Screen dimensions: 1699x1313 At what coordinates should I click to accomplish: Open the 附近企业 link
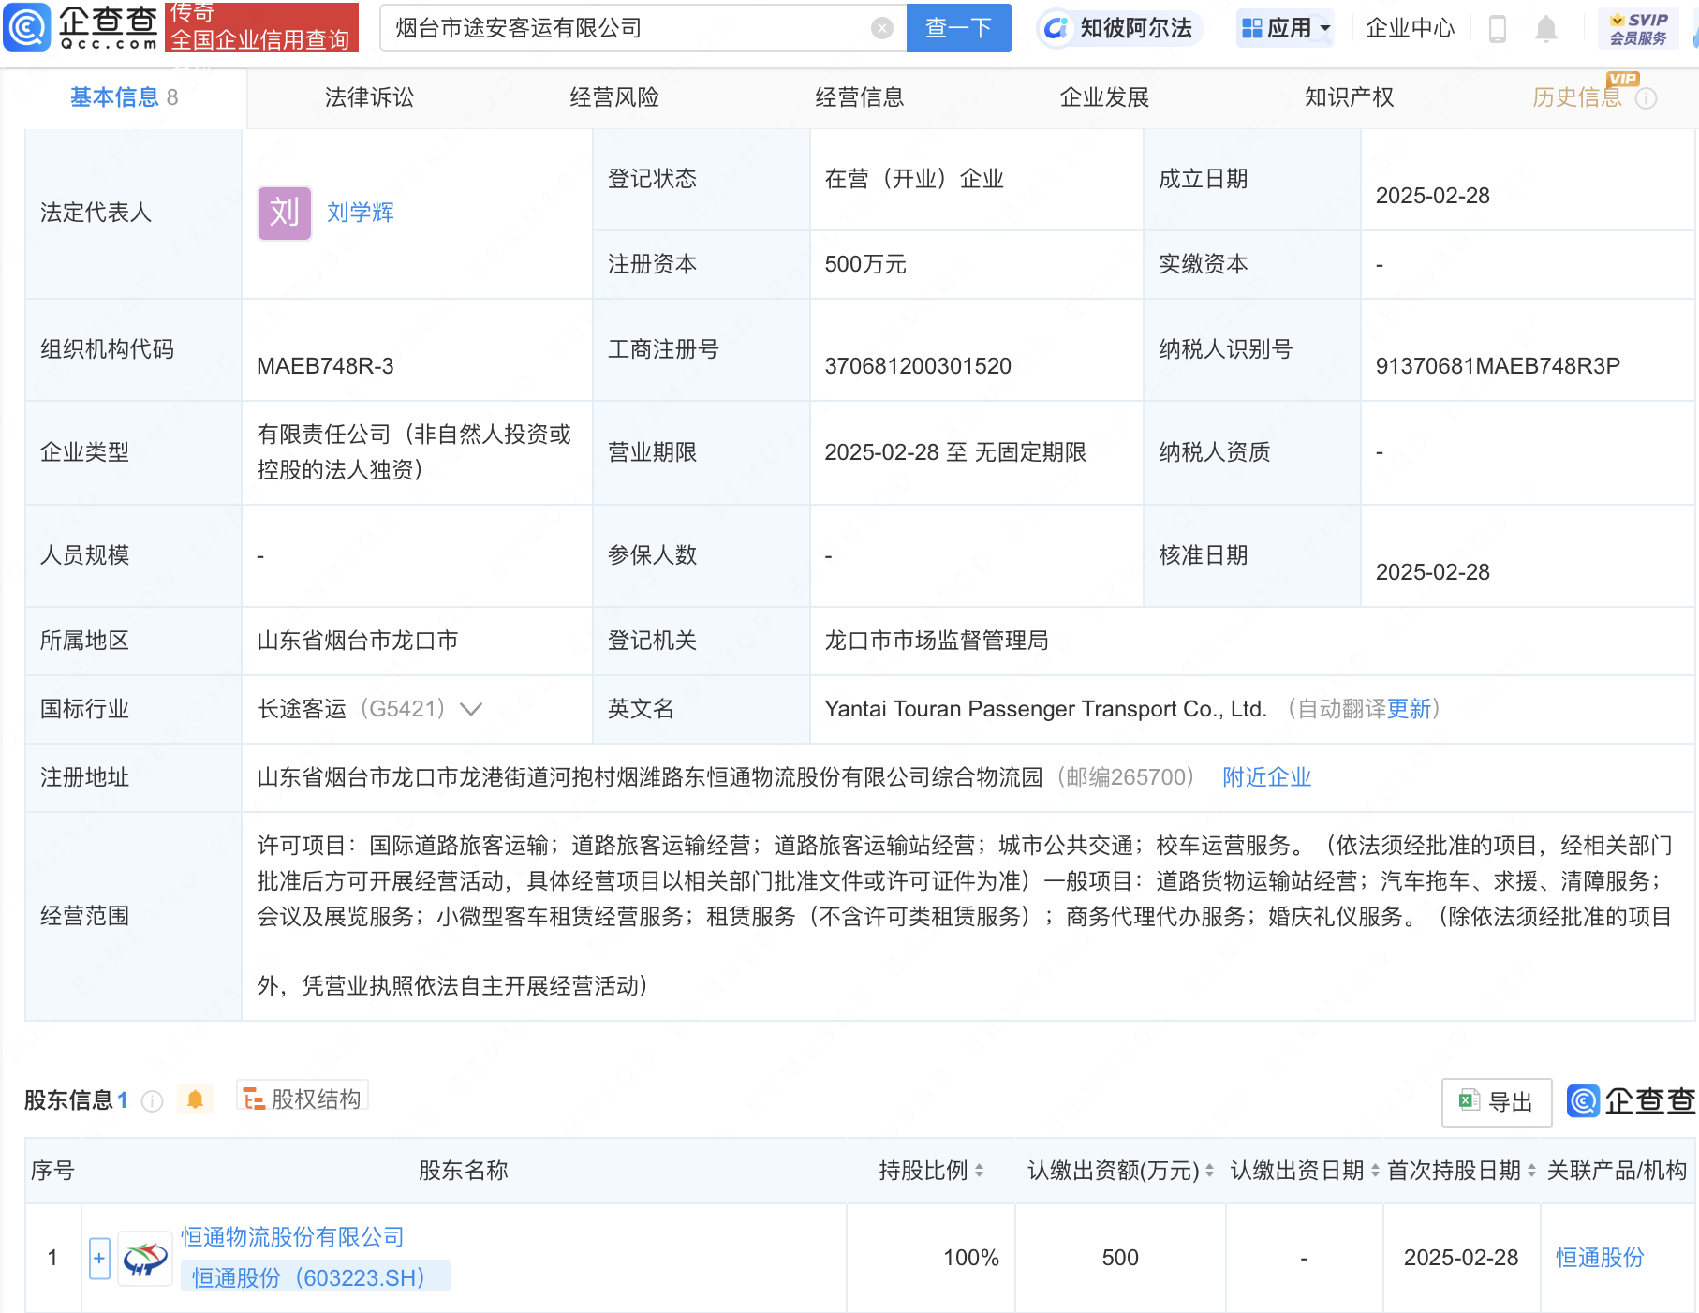pos(1266,777)
